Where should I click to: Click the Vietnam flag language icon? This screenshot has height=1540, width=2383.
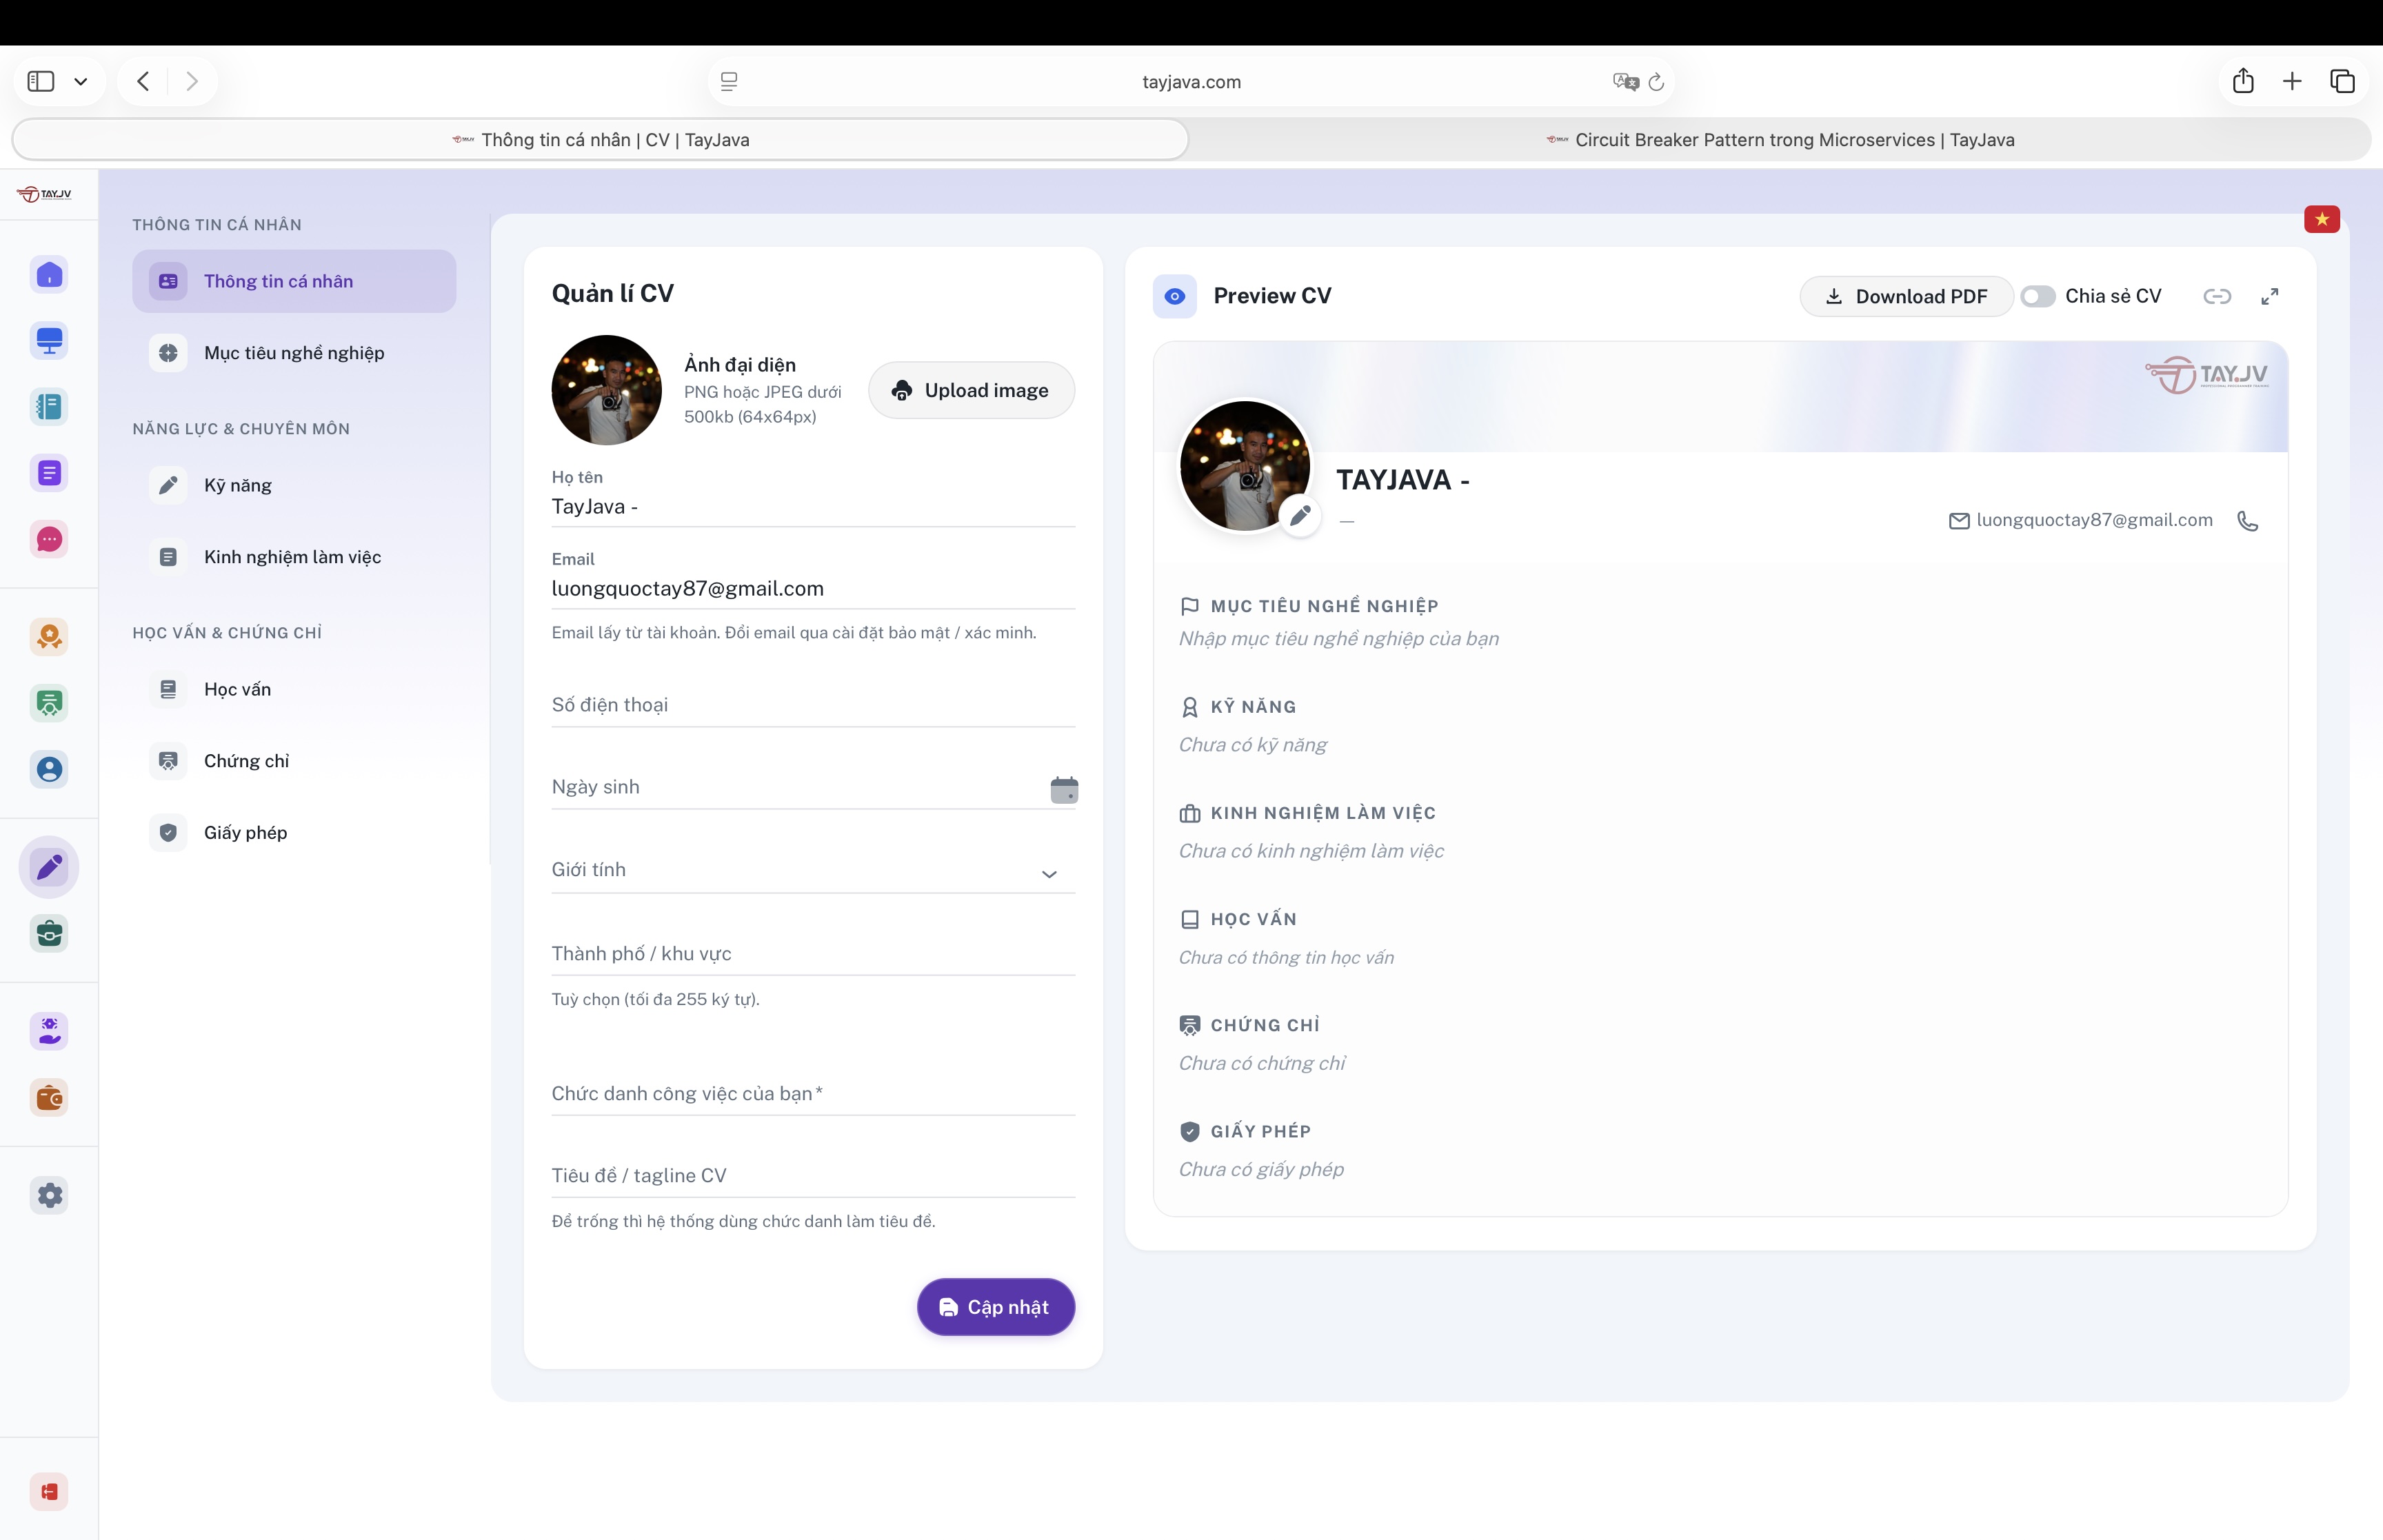pyautogui.click(x=2322, y=219)
